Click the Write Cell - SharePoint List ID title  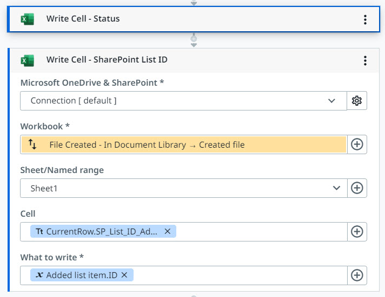pos(107,60)
